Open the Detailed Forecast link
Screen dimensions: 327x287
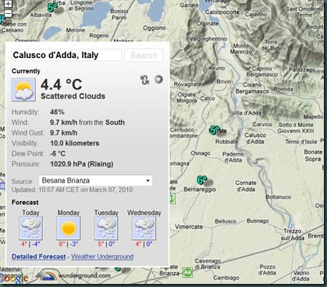39,257
